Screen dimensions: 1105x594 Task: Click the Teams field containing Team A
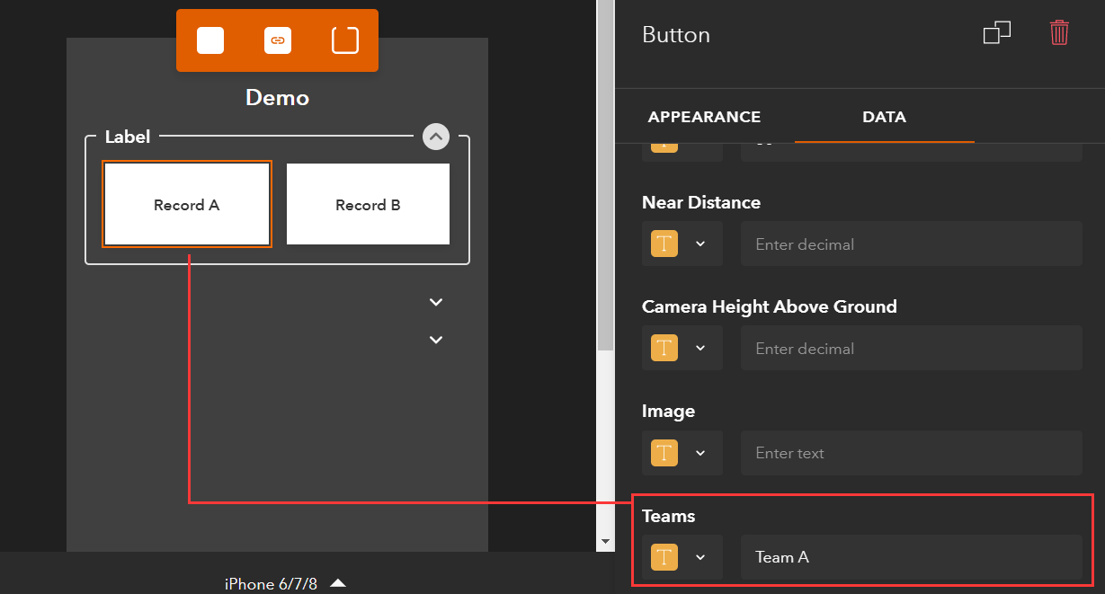911,557
